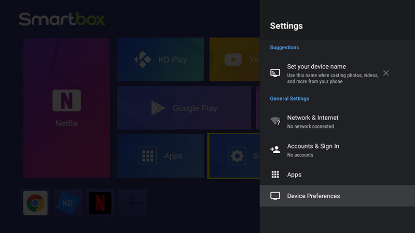
Task: Click the Device Preferences monitor icon
Action: (275, 196)
